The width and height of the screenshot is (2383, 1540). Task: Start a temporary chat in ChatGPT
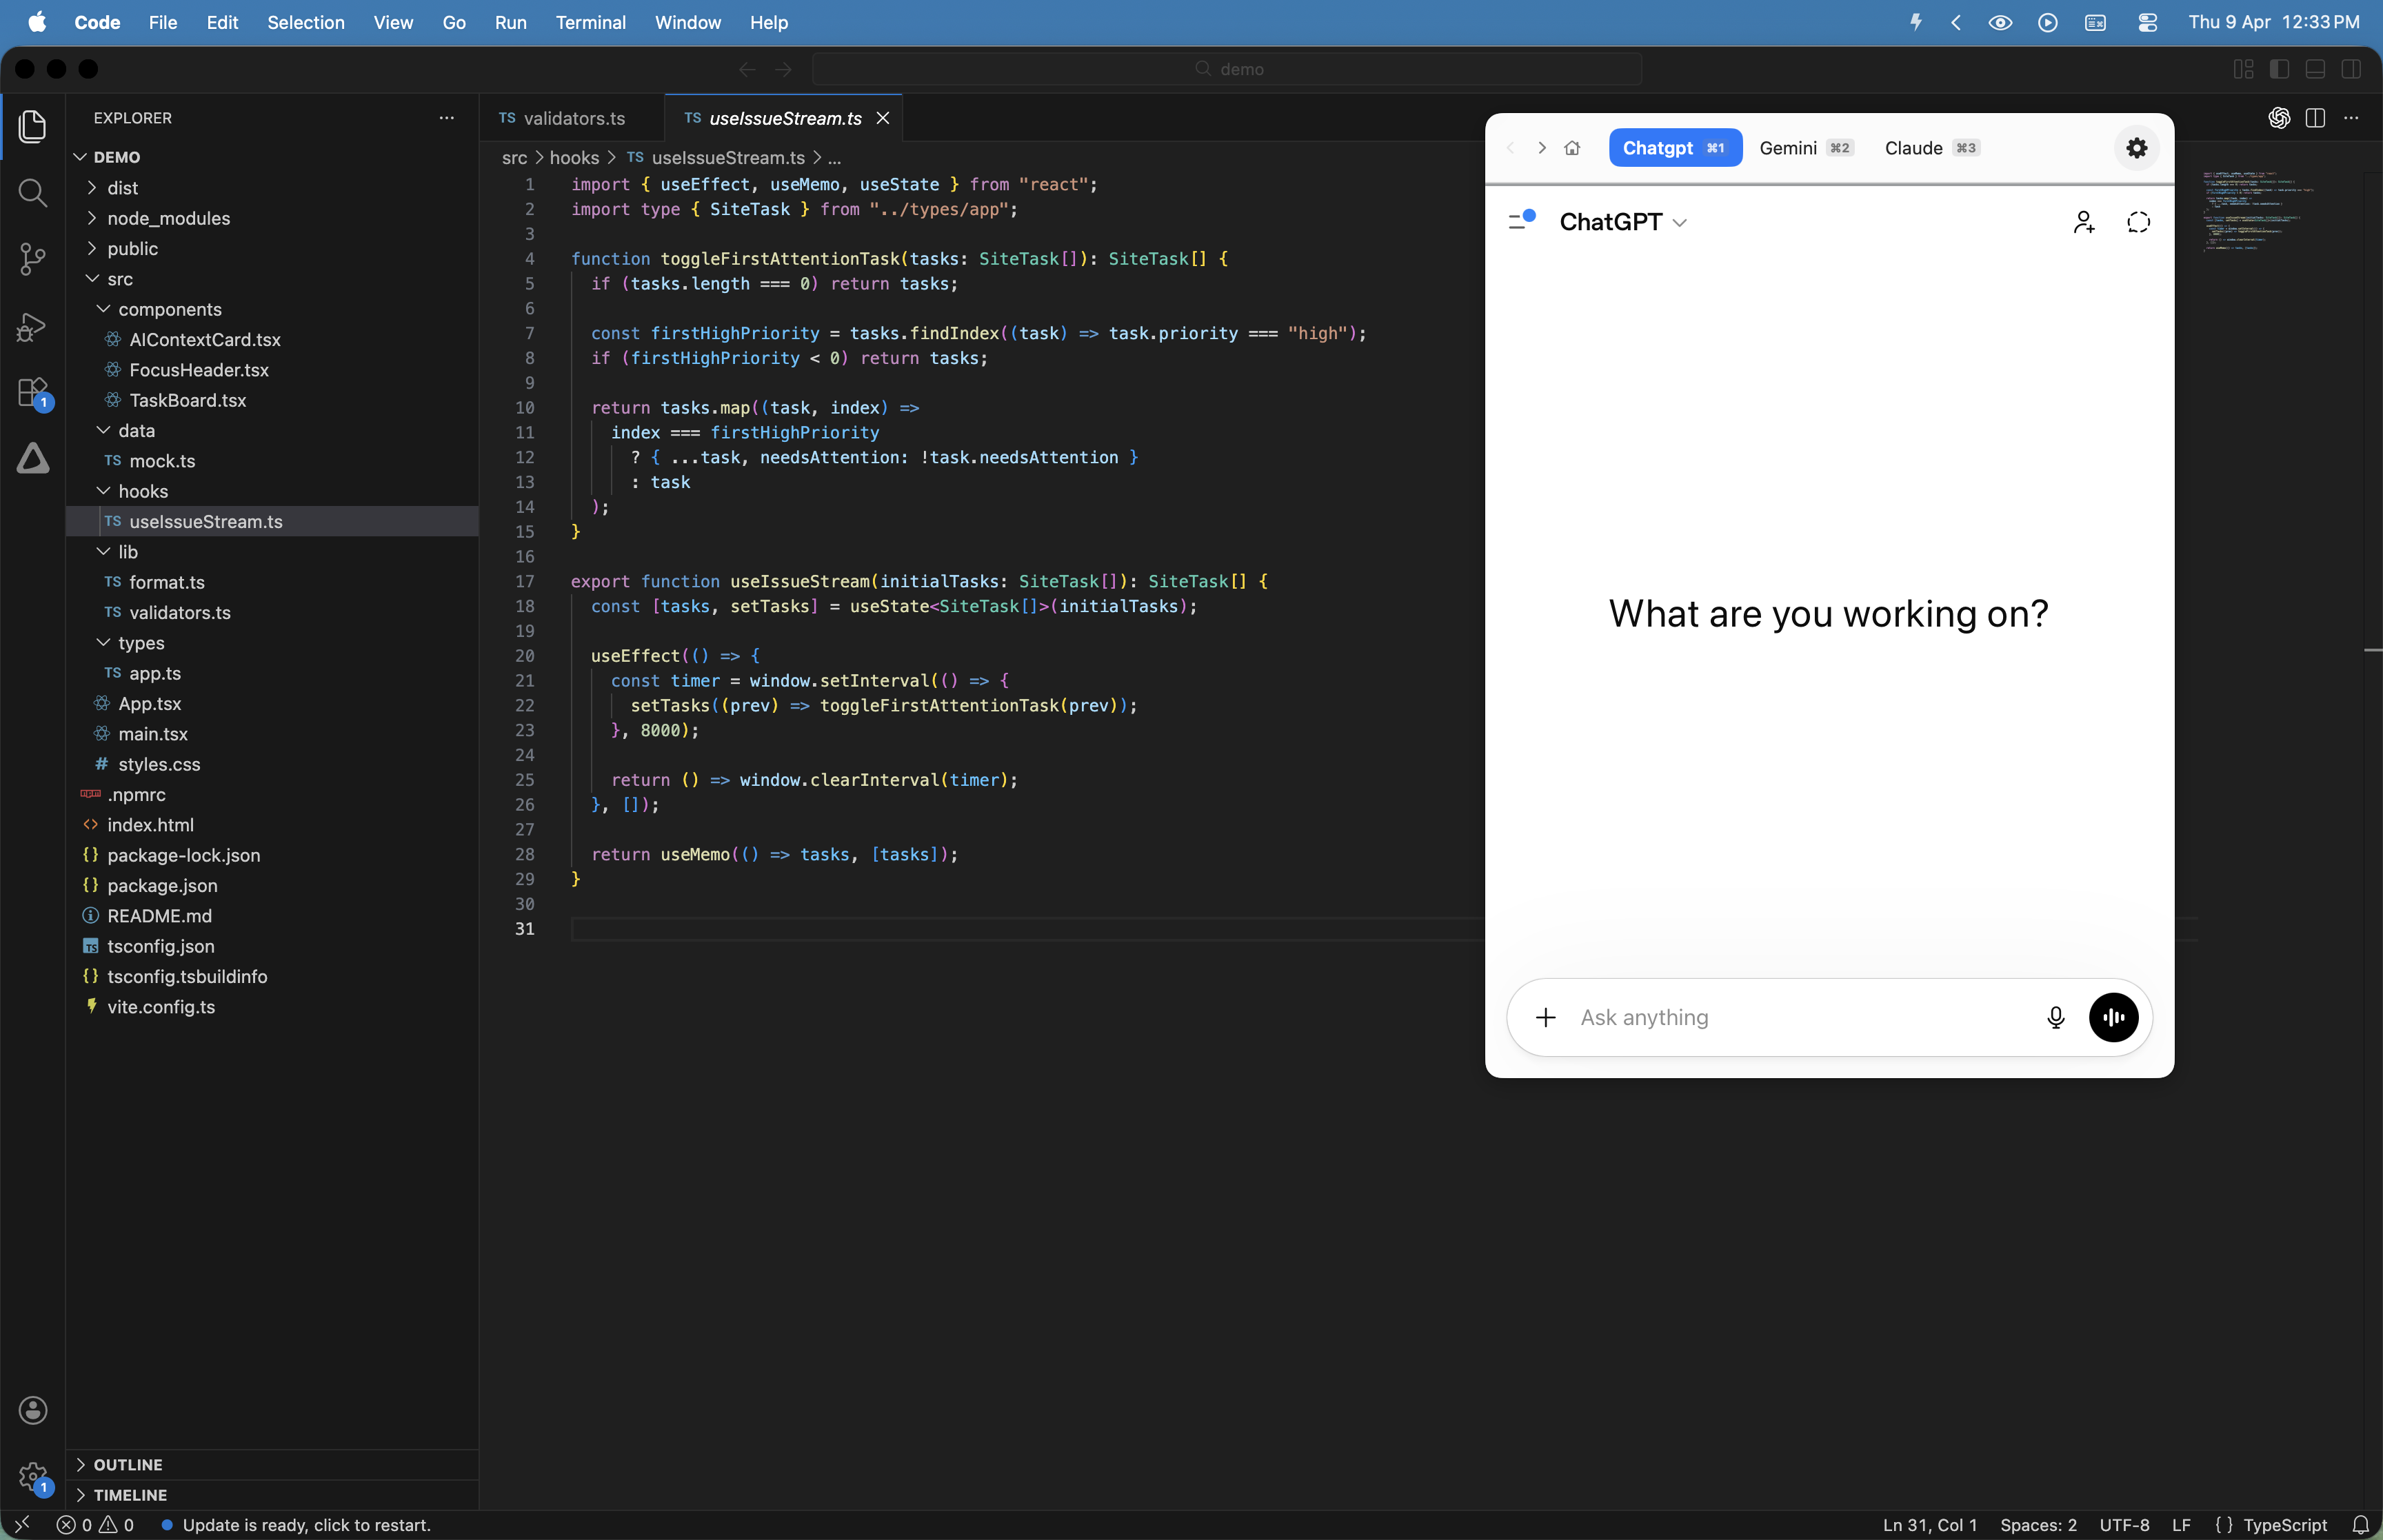[2138, 222]
